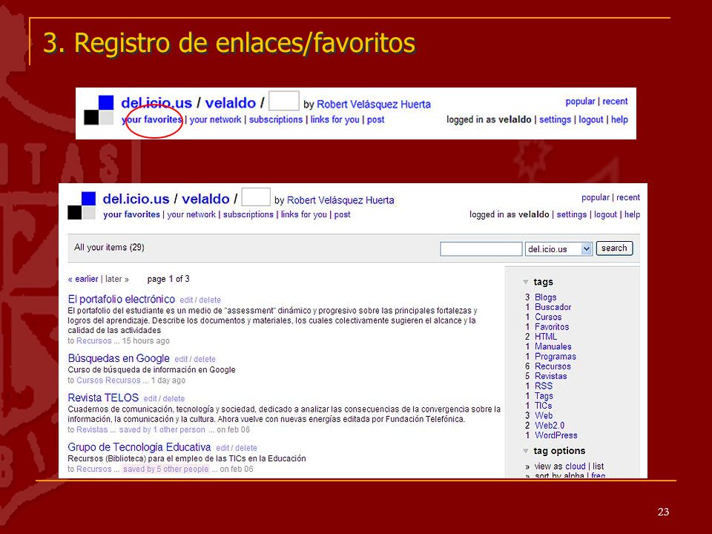This screenshot has height=534, width=712.
Task: Open the 'Búsquedas en Google' bookmark
Action: tap(119, 358)
